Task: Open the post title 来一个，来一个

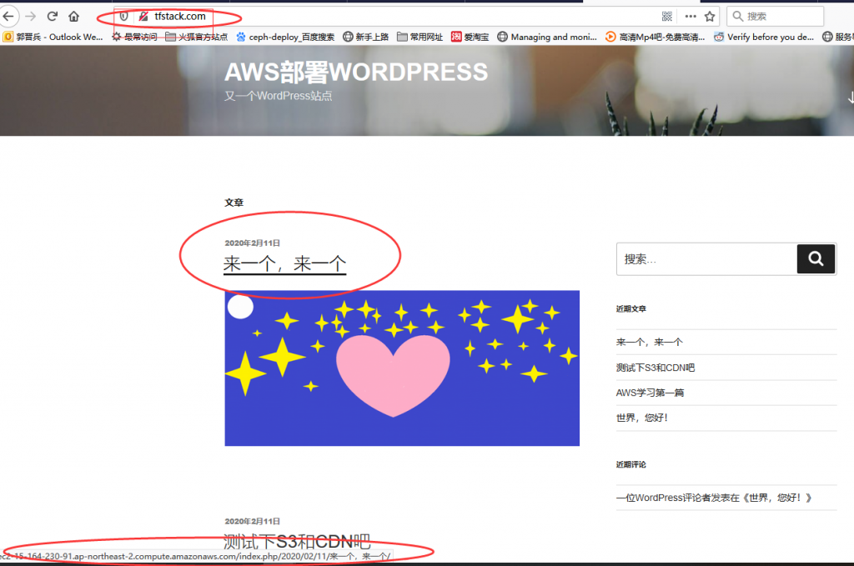Action: [285, 264]
